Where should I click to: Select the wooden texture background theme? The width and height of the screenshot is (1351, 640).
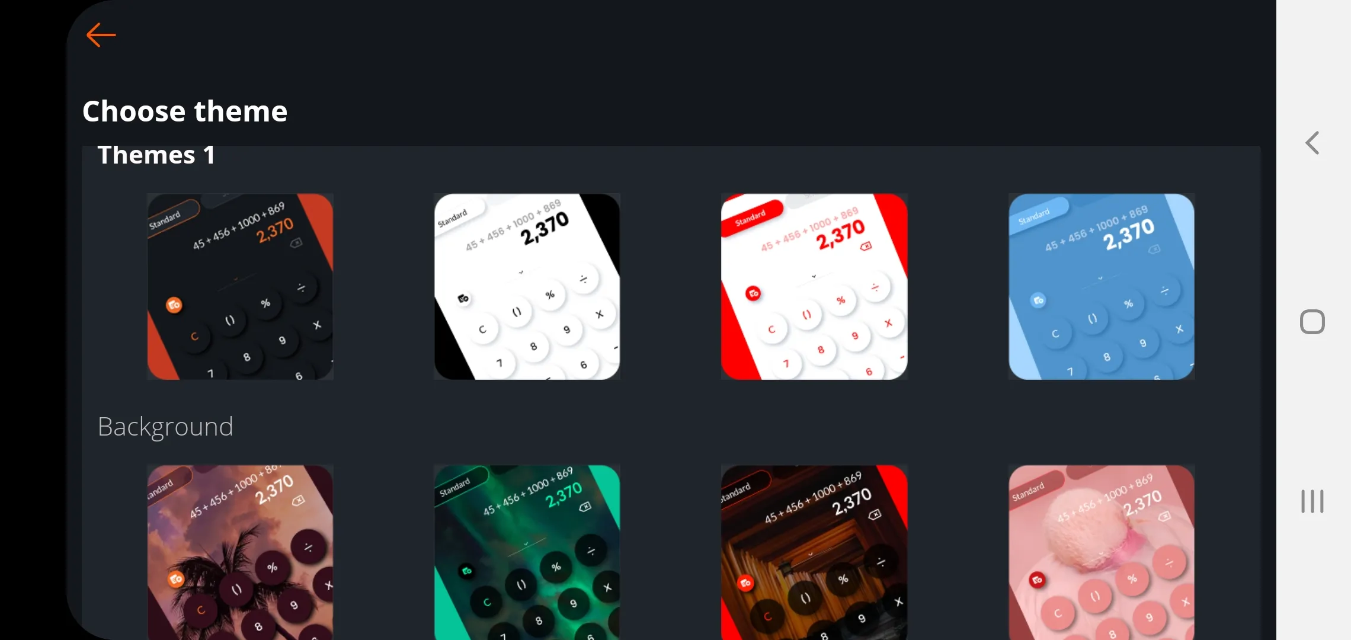814,552
